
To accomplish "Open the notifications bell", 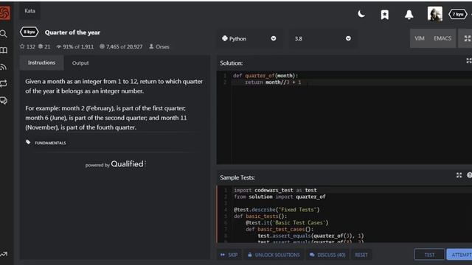I will point(409,15).
